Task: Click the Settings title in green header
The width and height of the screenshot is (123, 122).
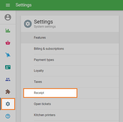Action: [x=24, y=5]
